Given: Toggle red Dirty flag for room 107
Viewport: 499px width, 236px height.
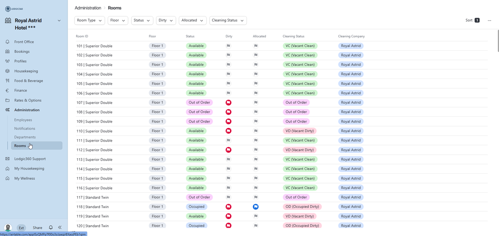Looking at the screenshot, I should [x=228, y=103].
